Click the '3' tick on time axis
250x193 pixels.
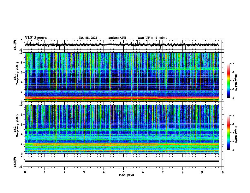pos(84,172)
